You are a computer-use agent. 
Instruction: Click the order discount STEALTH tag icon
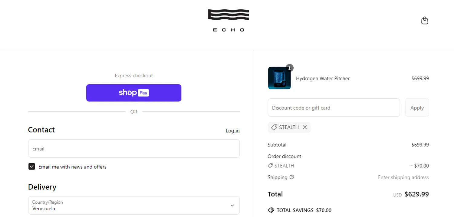click(270, 166)
